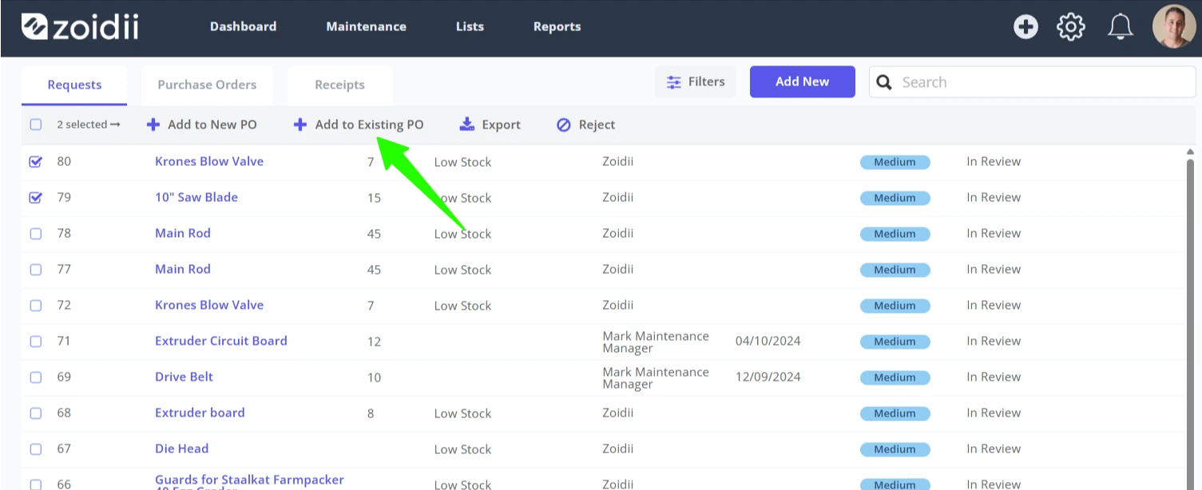Check the checkbox for request 78
This screenshot has width=1202, height=490.
click(36, 234)
